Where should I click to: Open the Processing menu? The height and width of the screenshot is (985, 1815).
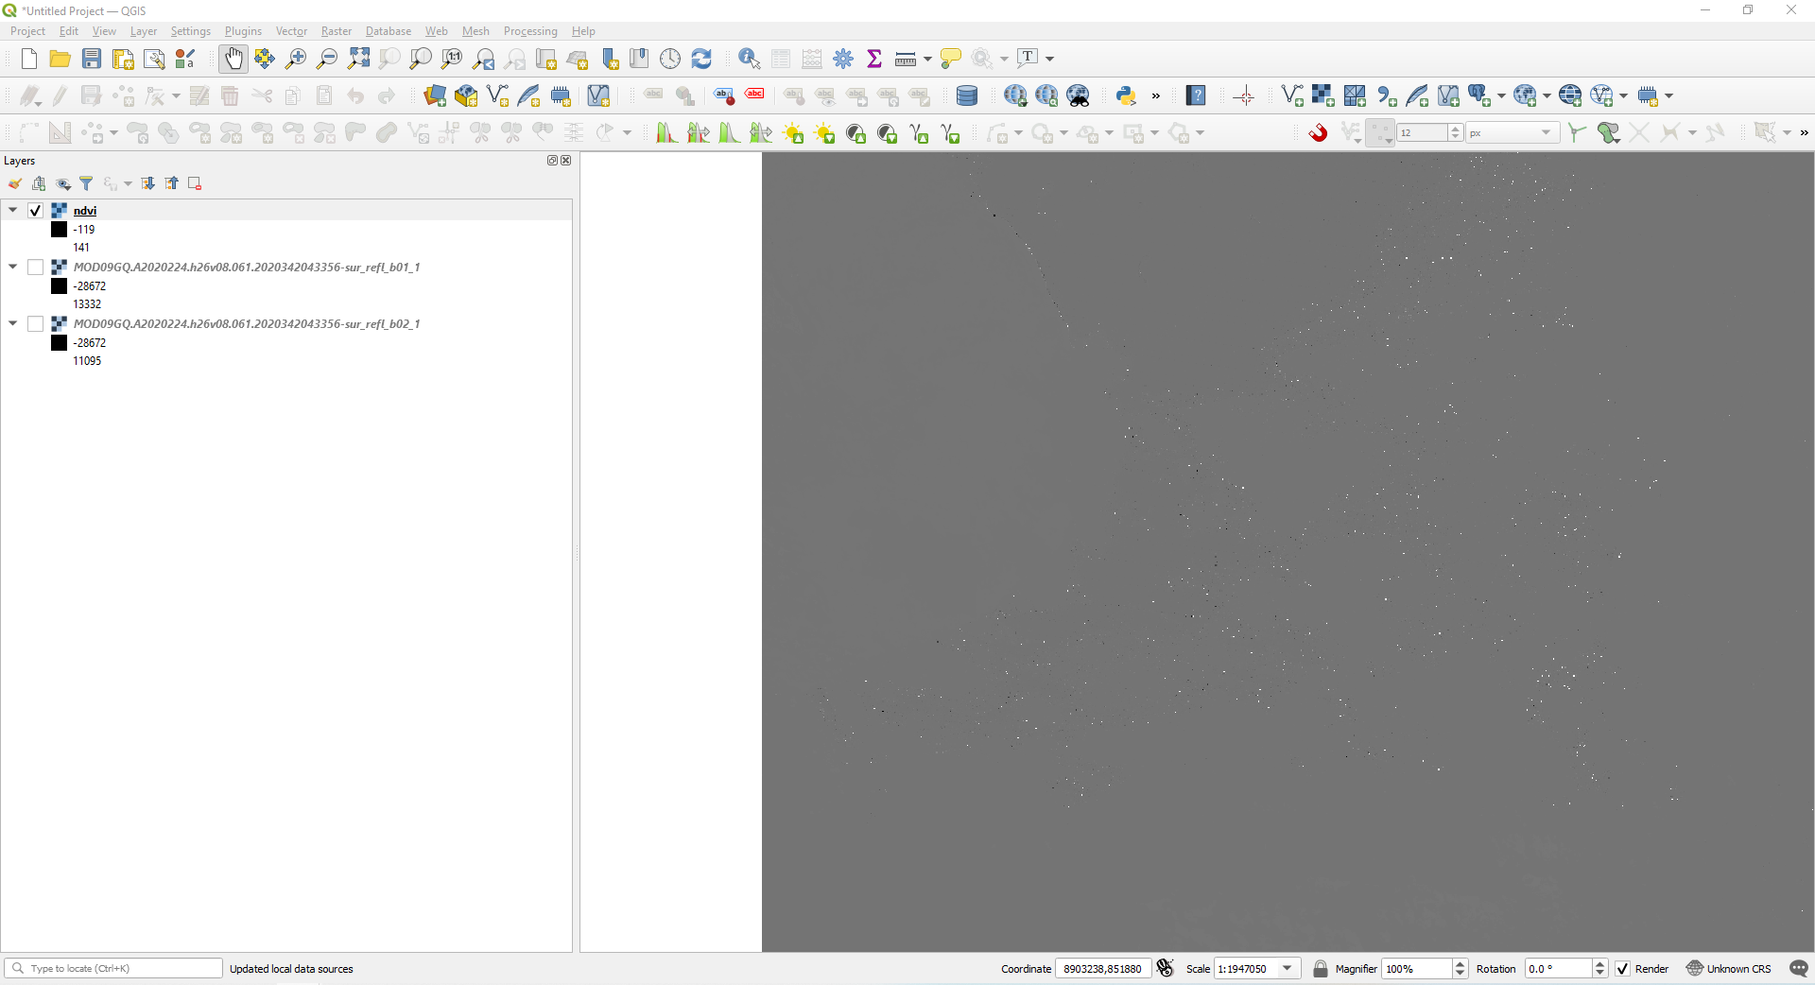[x=530, y=31]
